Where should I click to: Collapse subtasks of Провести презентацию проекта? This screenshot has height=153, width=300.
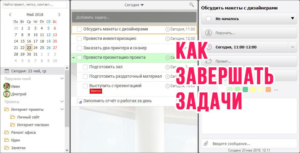[73, 58]
